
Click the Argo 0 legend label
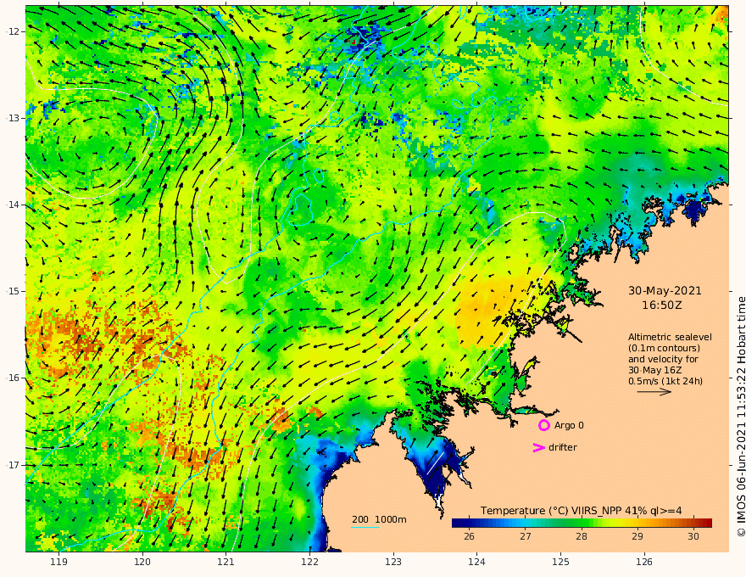(x=569, y=425)
